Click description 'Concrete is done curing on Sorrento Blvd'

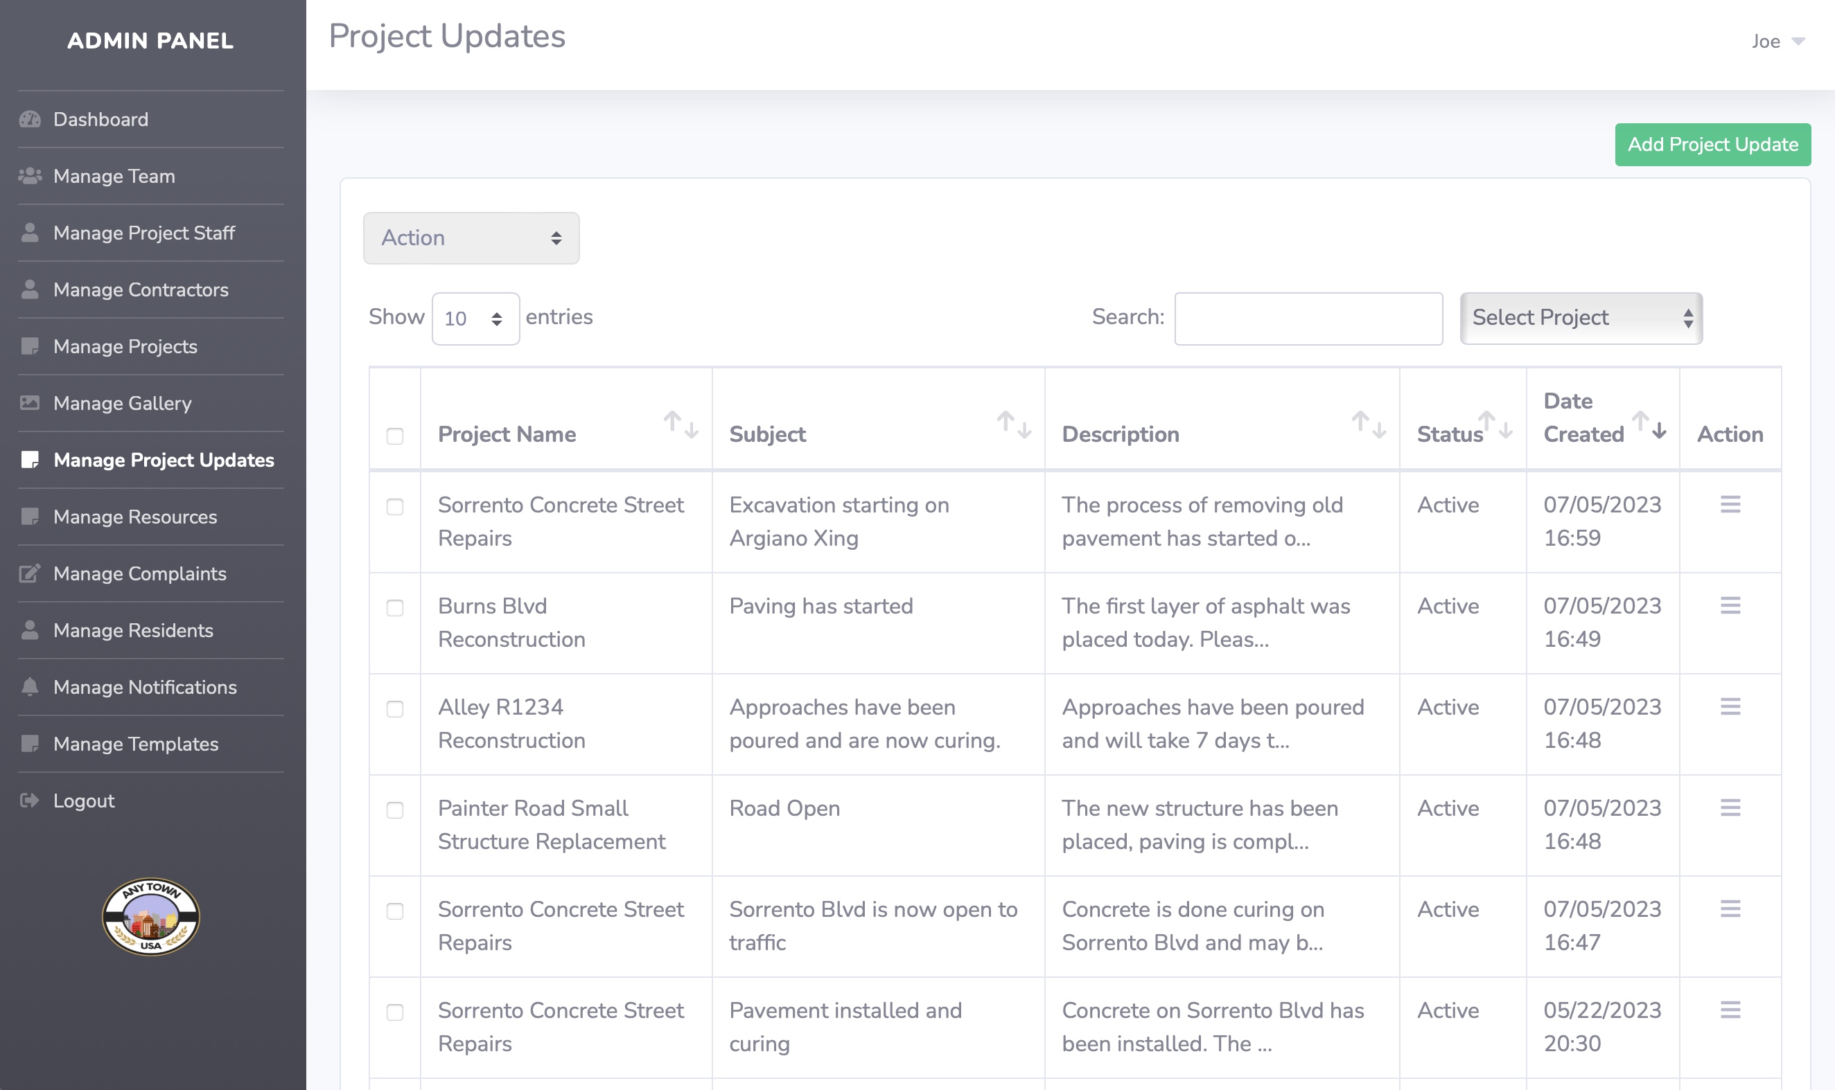[x=1193, y=925]
